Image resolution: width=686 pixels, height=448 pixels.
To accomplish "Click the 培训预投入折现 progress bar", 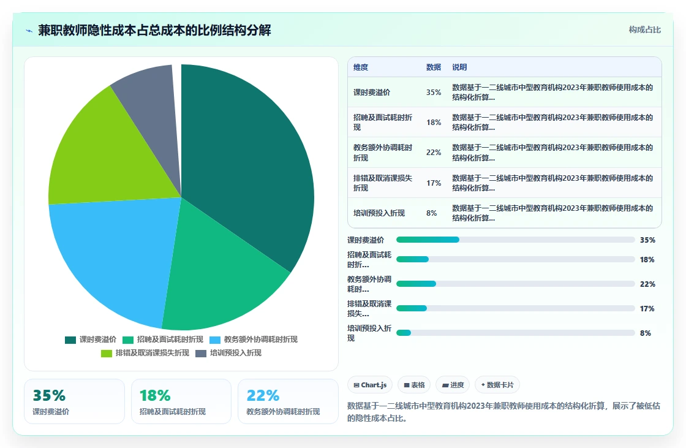I will point(515,333).
